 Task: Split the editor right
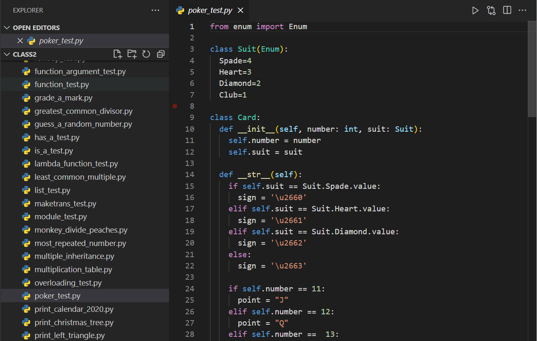[x=507, y=10]
